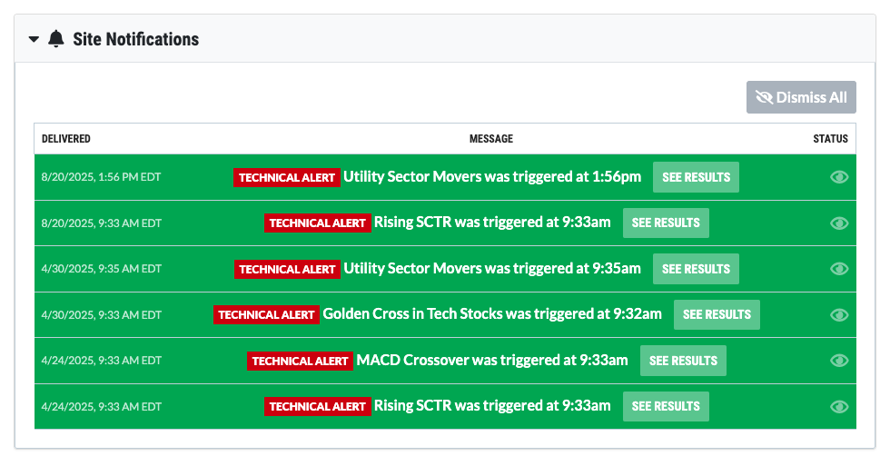890x466 pixels.
Task: See results for Golden Cross in Tech Stocks
Action: [717, 314]
